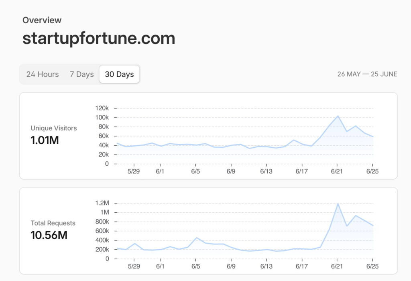
Task: Click the 1.01M visitors value
Action: [x=45, y=140]
